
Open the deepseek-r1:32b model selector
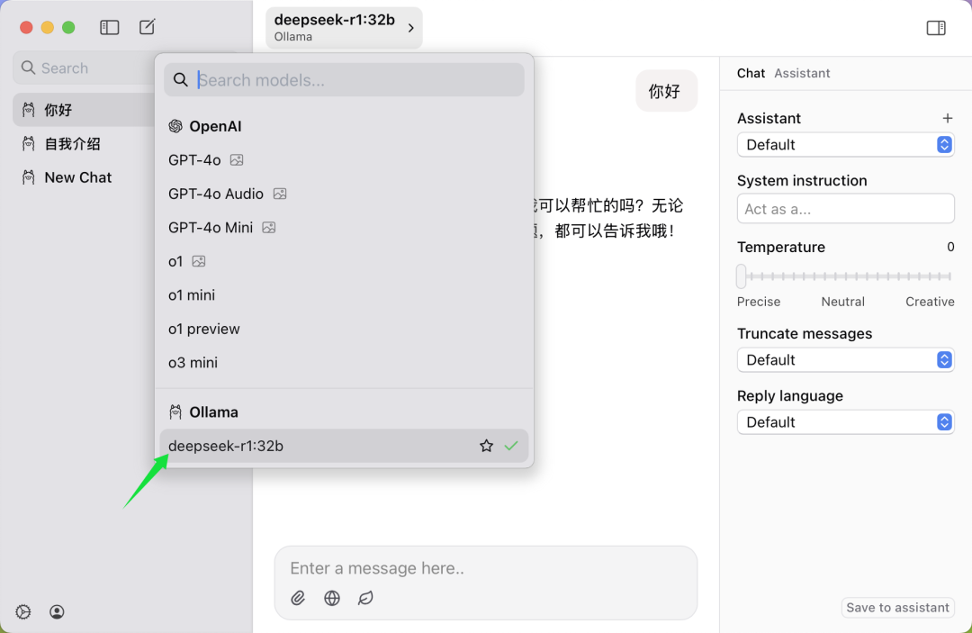[344, 28]
